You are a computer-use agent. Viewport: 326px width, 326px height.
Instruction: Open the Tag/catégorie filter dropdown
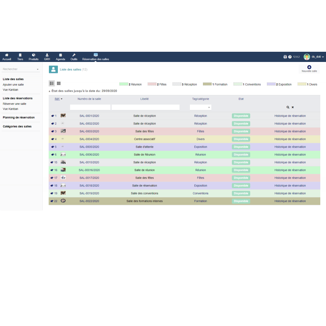click(200, 107)
